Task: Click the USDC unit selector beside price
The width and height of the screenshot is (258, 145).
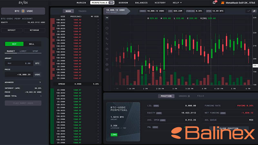Action: click(37, 74)
